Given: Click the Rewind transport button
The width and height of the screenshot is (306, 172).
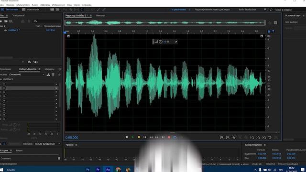Looking at the screenshot, I should click(x=151, y=137).
